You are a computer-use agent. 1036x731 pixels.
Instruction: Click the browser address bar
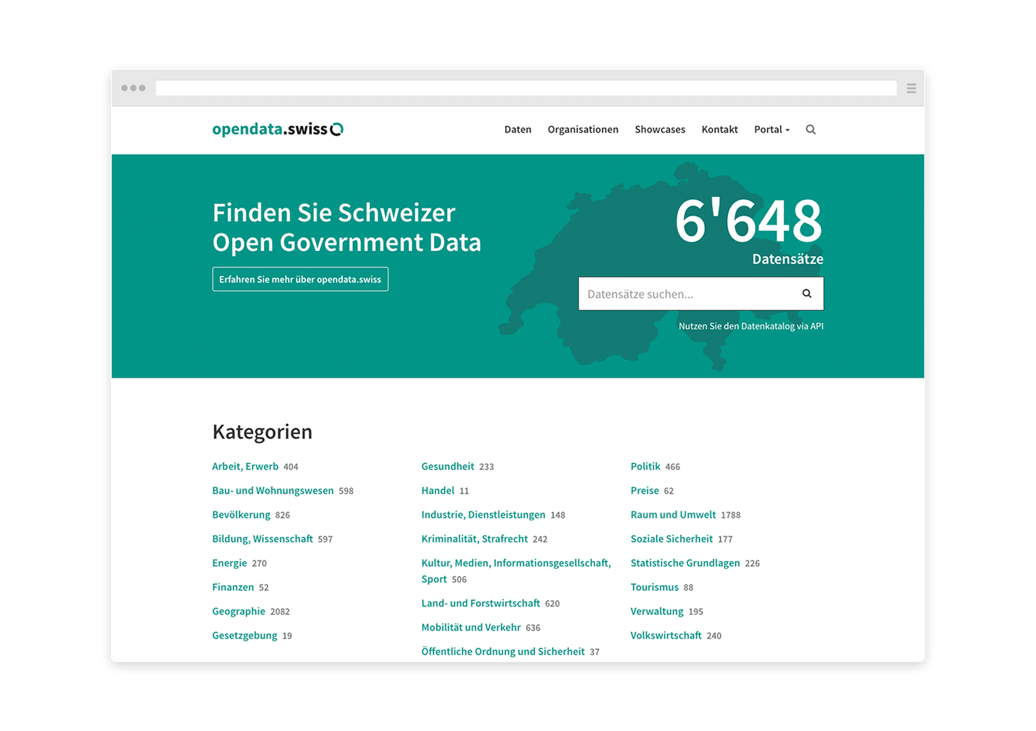(526, 88)
